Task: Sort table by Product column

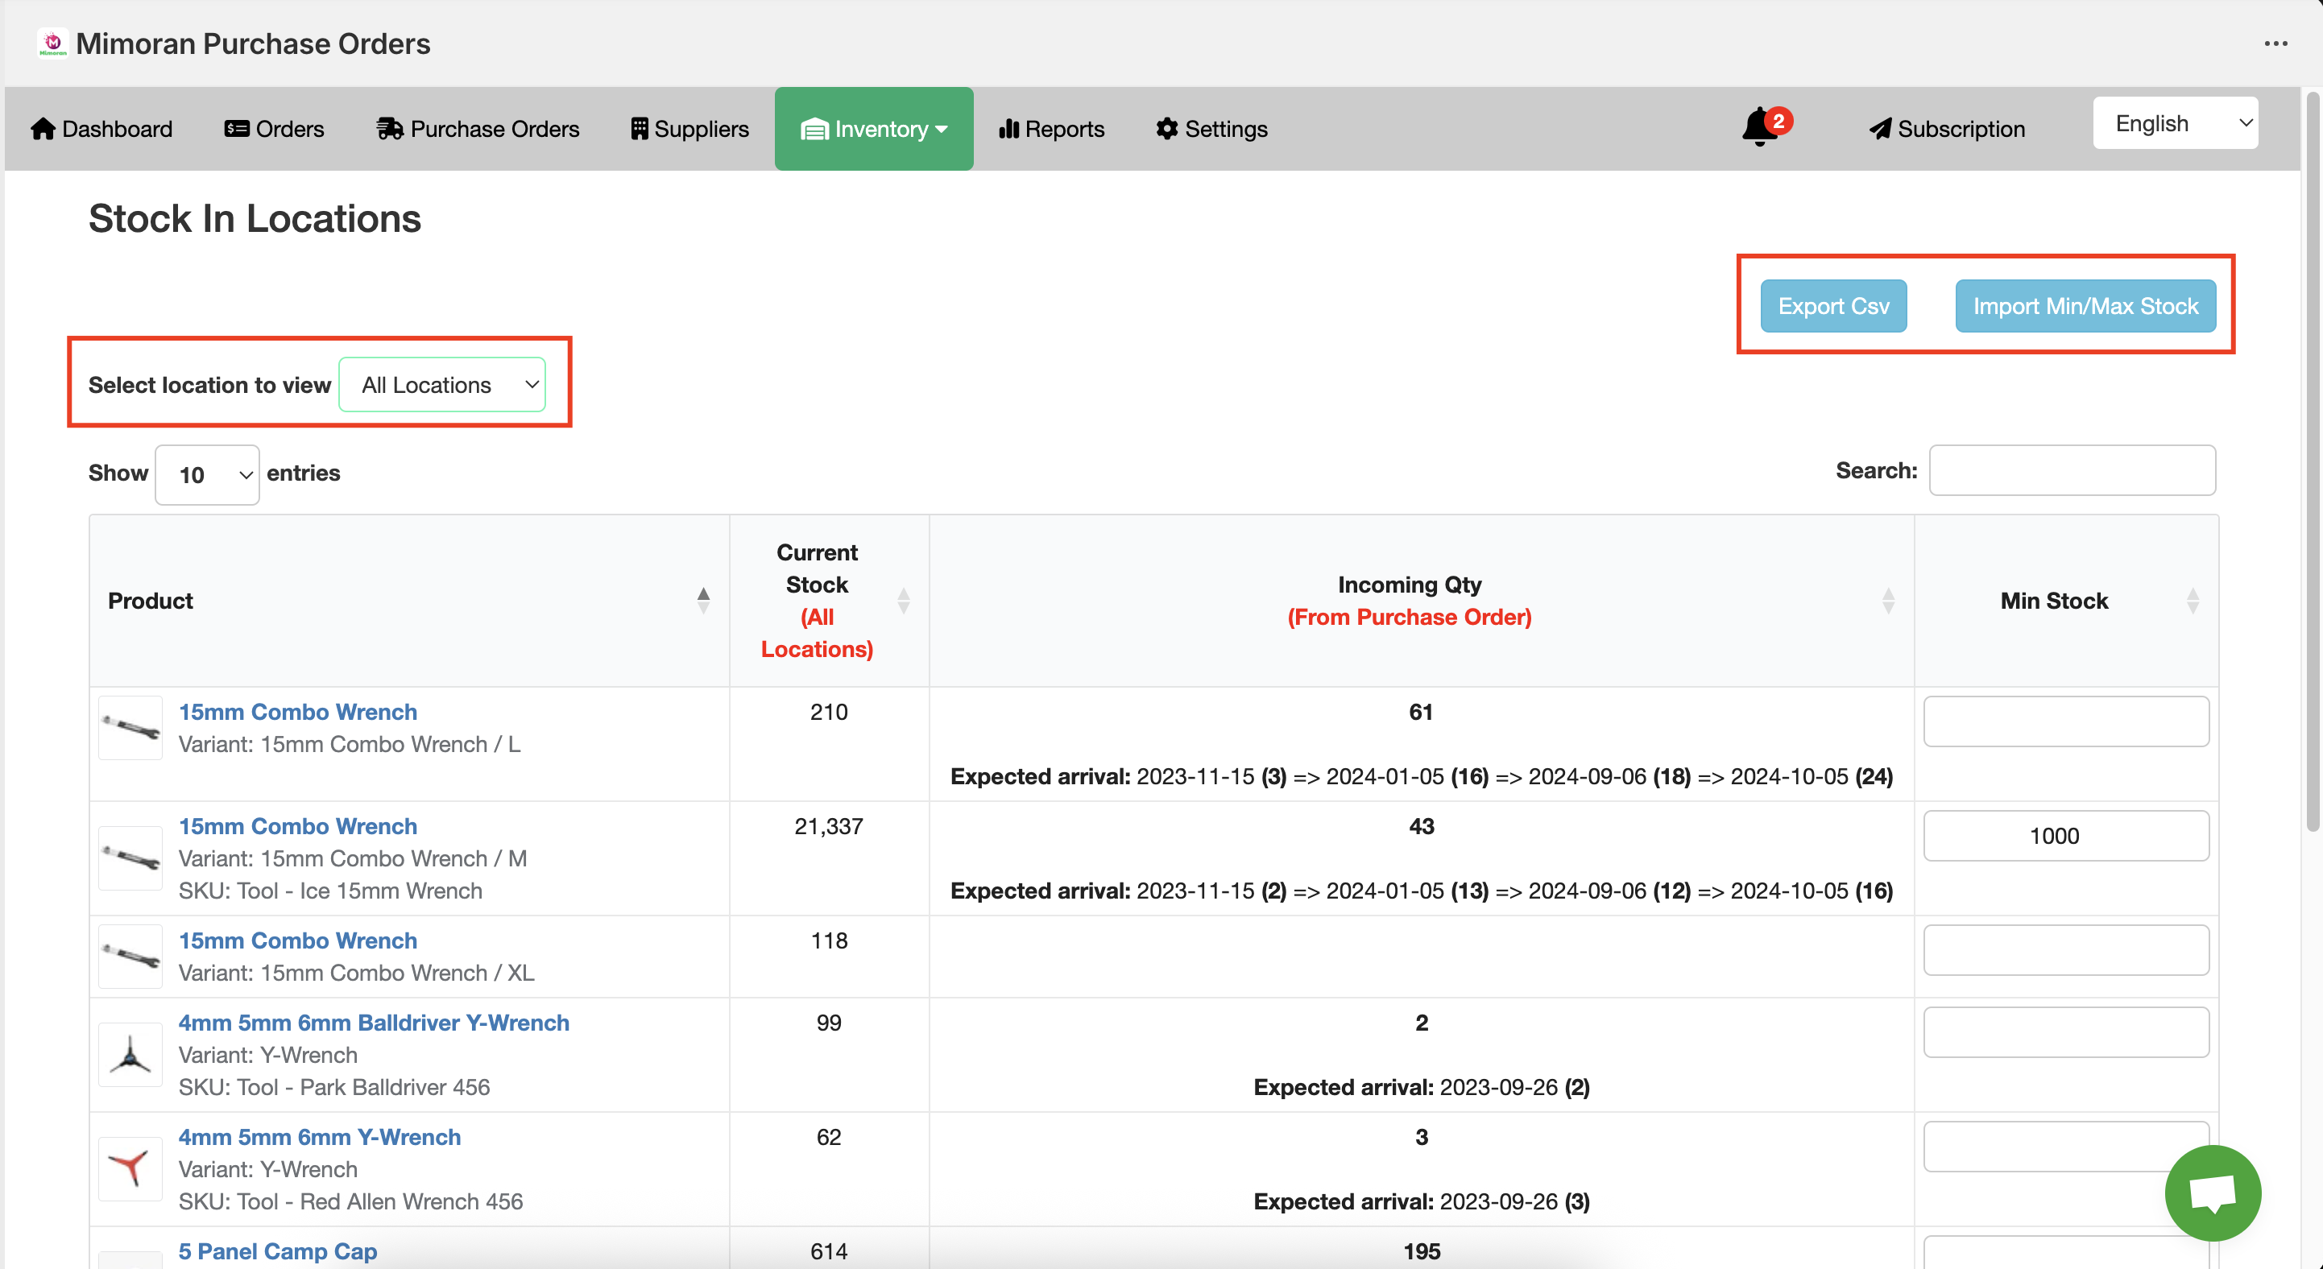Action: 702,600
